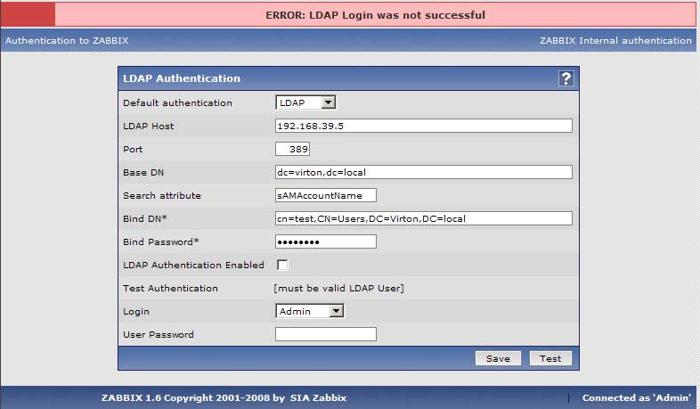The height and width of the screenshot is (409, 700).
Task: Tick the LDAP Authentication Enabled checkbox
Action: (282, 265)
